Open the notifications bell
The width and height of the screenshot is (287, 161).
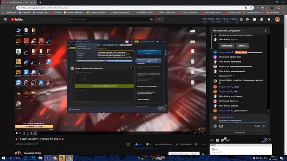coord(269,19)
